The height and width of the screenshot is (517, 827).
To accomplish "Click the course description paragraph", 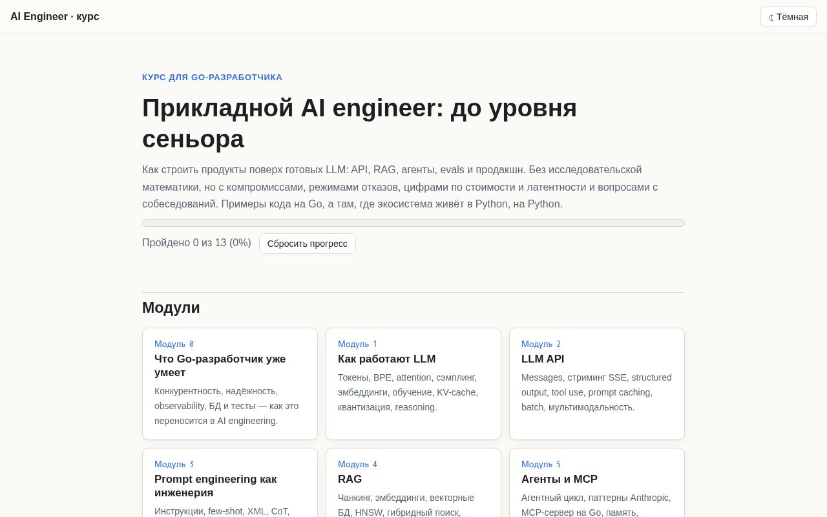I will (x=401, y=187).
